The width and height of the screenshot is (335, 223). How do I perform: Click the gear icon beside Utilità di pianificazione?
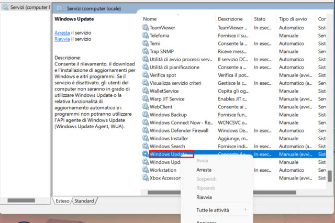(146, 67)
